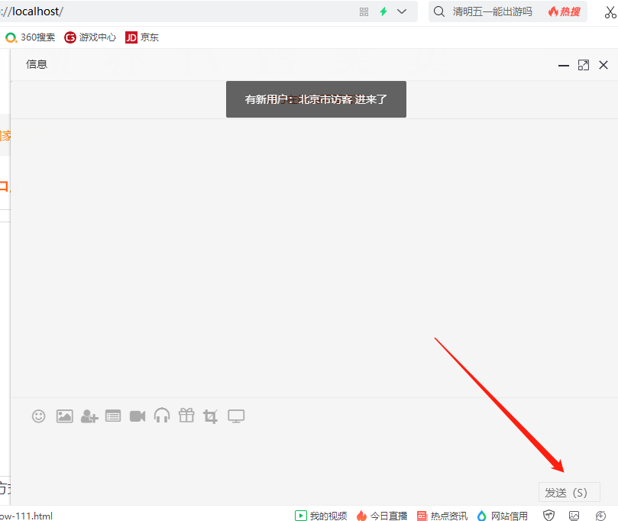Open the quick reply list icon
618x521 pixels.
pos(113,416)
